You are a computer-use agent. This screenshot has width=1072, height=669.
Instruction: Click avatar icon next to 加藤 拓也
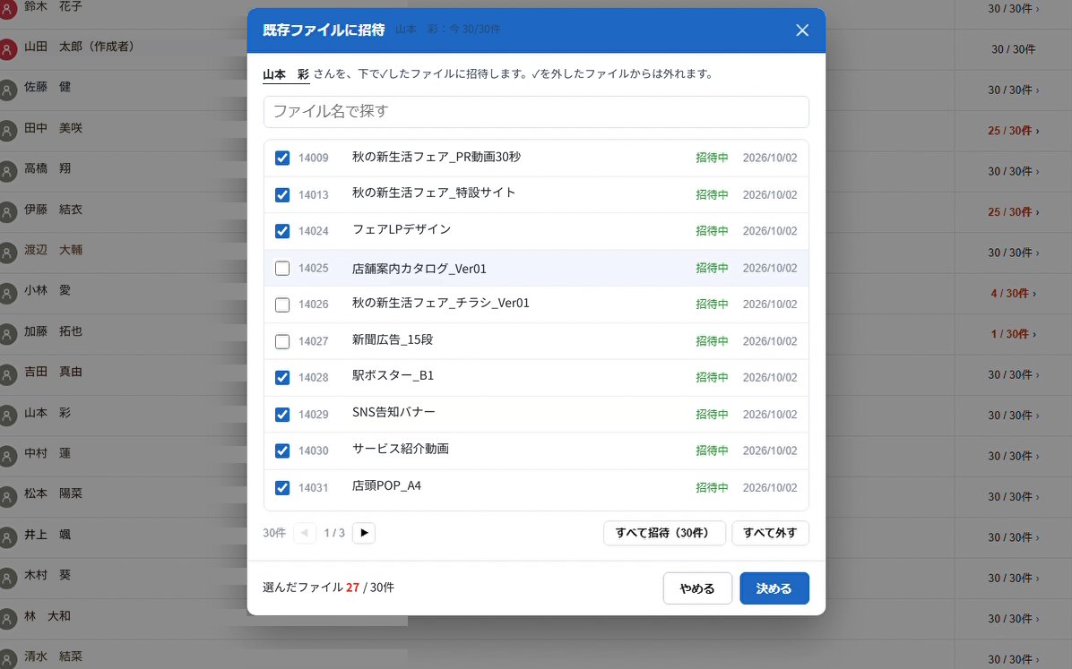(x=7, y=334)
